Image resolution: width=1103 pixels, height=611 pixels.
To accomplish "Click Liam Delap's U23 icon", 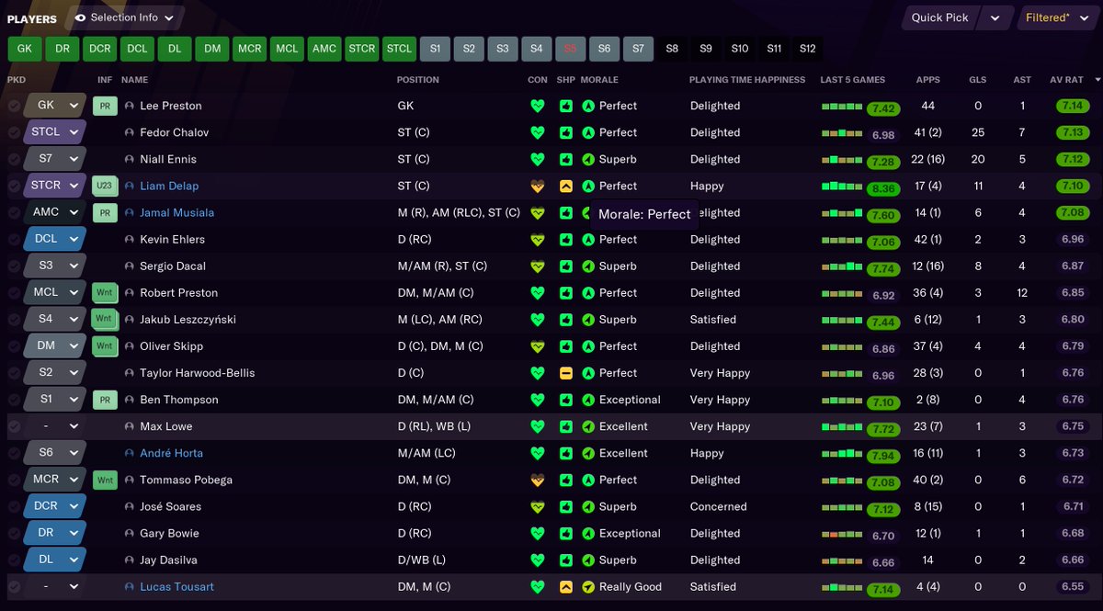I will [105, 186].
